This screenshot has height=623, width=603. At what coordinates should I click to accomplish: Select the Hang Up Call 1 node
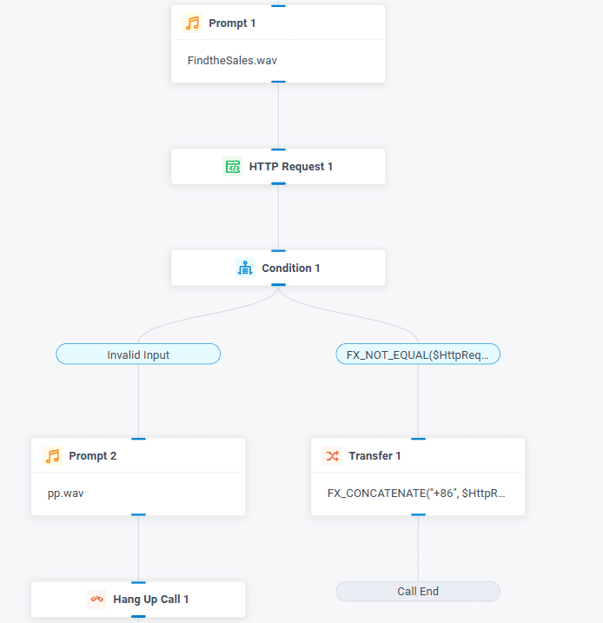tap(138, 600)
